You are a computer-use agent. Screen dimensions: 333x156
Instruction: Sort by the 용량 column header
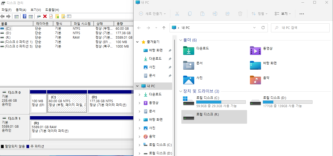(124, 24)
